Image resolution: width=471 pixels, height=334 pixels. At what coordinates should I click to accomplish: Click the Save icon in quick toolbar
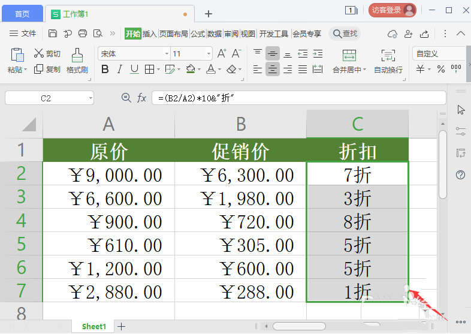53,34
